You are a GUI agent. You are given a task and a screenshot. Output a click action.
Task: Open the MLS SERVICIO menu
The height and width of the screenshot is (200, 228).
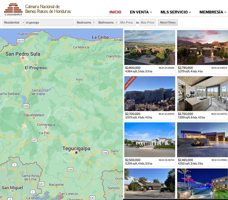(x=176, y=12)
